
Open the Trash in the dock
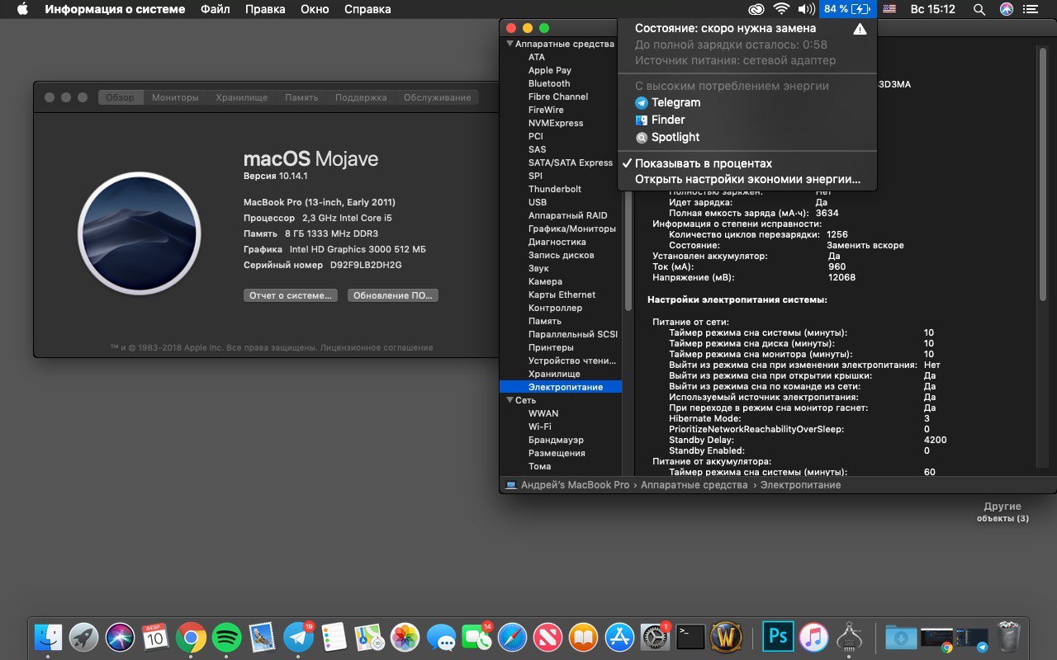point(1008,636)
